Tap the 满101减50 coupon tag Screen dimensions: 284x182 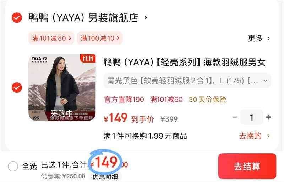pos(51,38)
